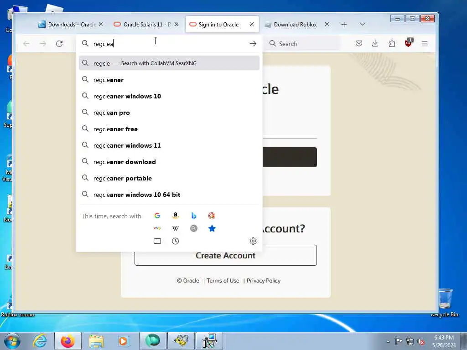Screen dimensions: 467x350
Task: Choose 'regcleaner portable' suggestion
Action: tap(169, 178)
